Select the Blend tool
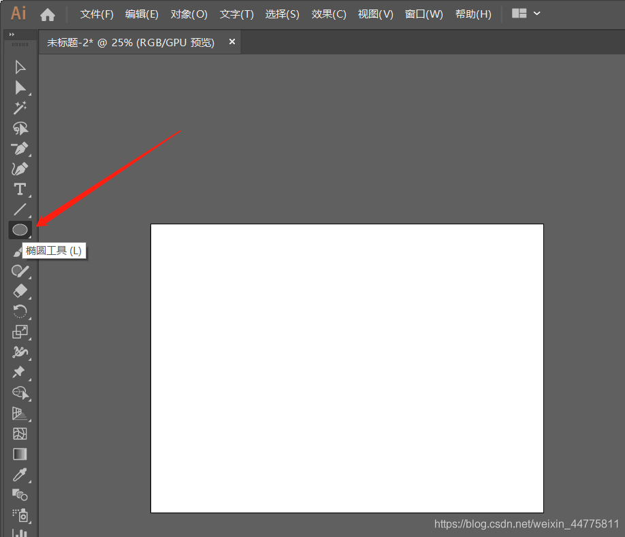The width and height of the screenshot is (625, 537). tap(20, 495)
